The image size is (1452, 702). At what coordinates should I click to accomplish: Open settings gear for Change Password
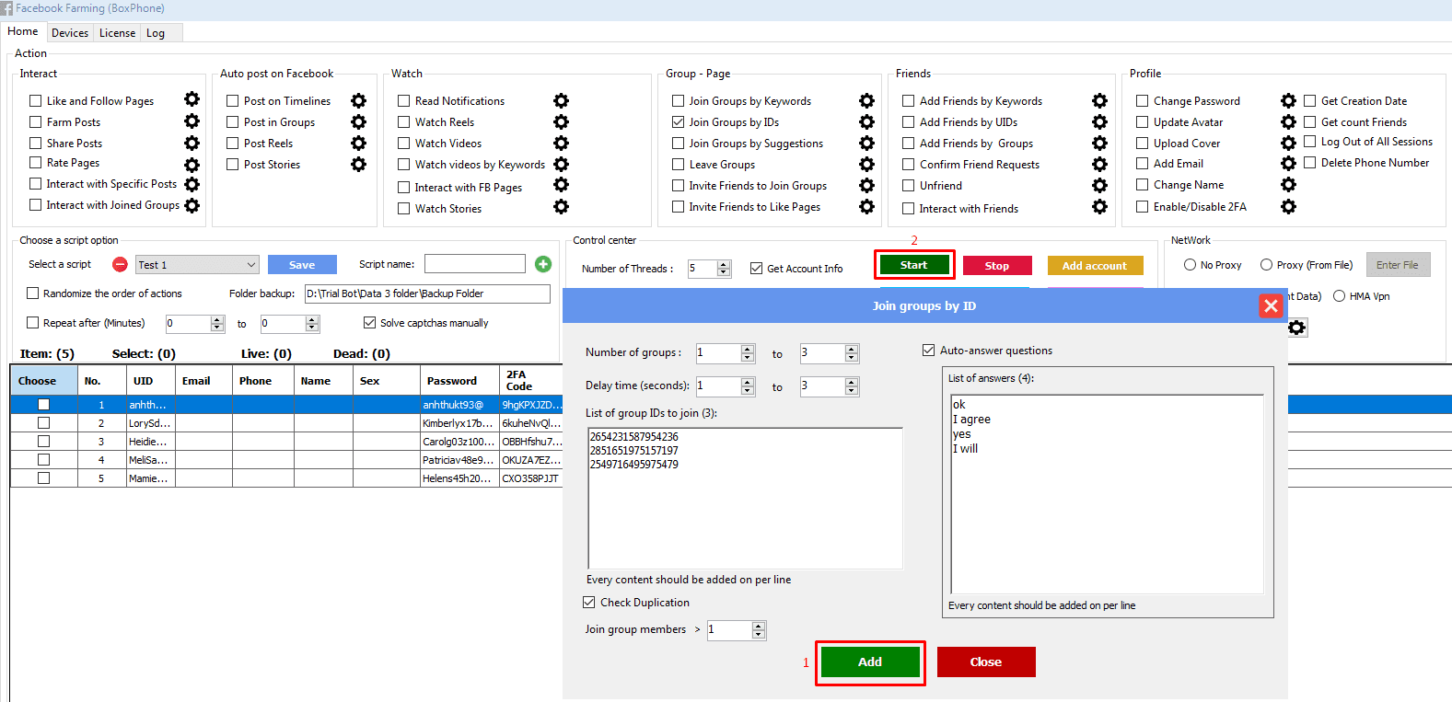(x=1288, y=100)
